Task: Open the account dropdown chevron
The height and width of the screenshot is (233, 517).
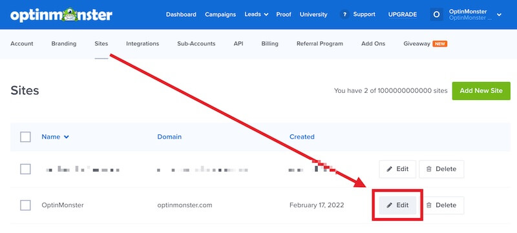Action: point(499,14)
